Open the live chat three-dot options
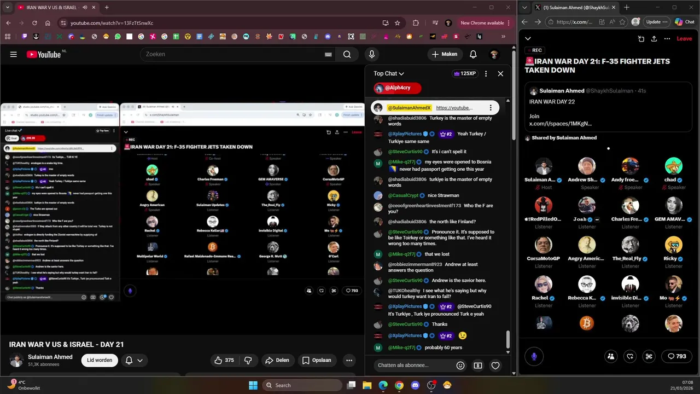 click(x=486, y=73)
